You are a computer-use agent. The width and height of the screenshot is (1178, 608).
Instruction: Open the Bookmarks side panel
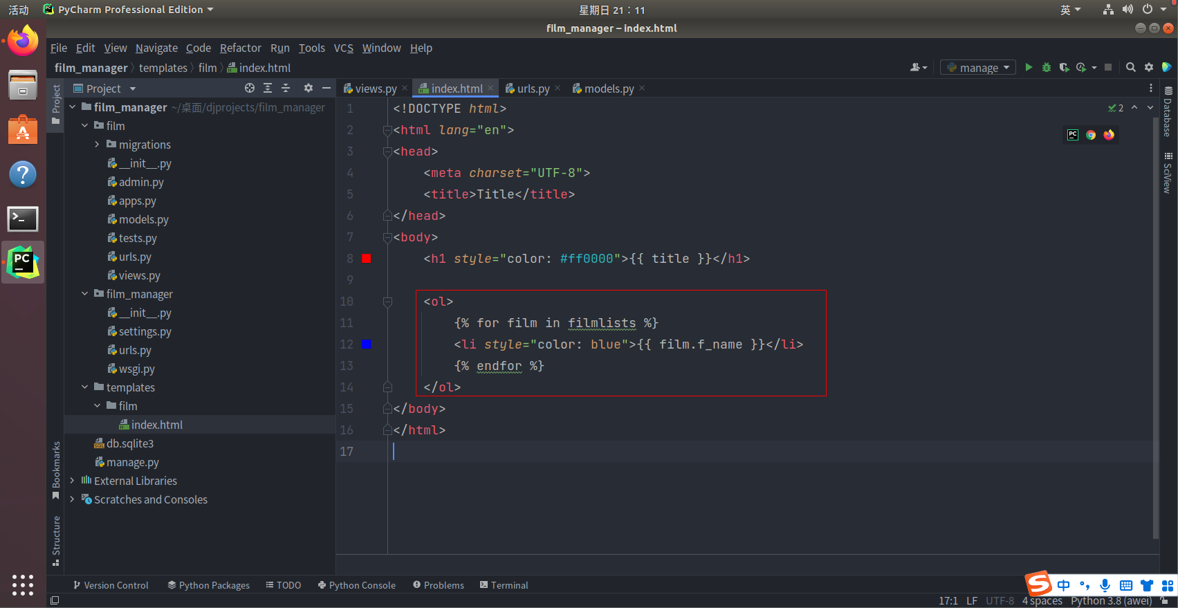[56, 470]
